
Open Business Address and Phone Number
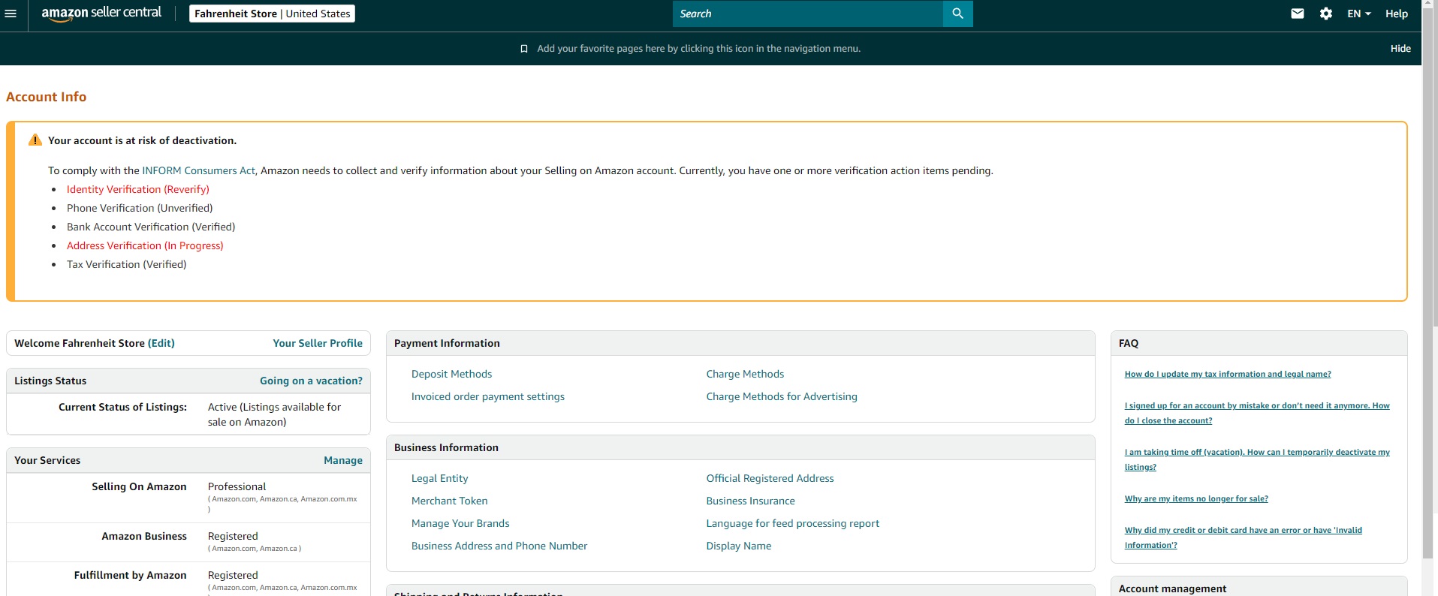click(x=499, y=546)
